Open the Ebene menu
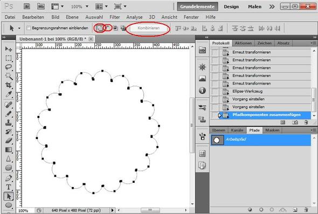318x214 pixels. click(72, 17)
